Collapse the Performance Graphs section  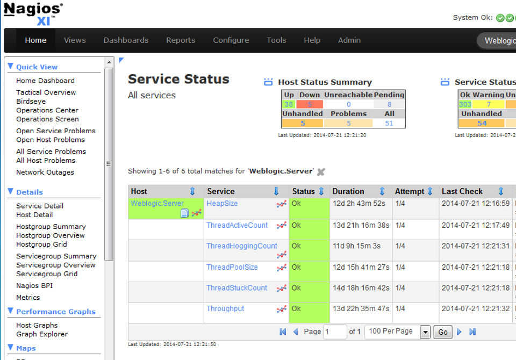11,311
